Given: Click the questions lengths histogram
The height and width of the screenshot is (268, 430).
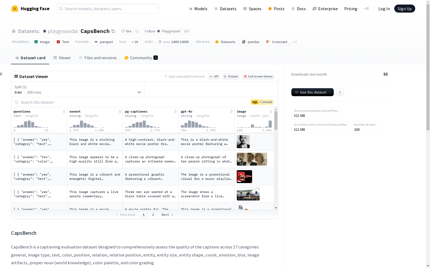Looking at the screenshot, I should (x=31, y=124).
